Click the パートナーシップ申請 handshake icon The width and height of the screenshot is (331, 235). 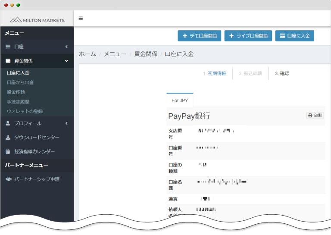click(x=8, y=179)
